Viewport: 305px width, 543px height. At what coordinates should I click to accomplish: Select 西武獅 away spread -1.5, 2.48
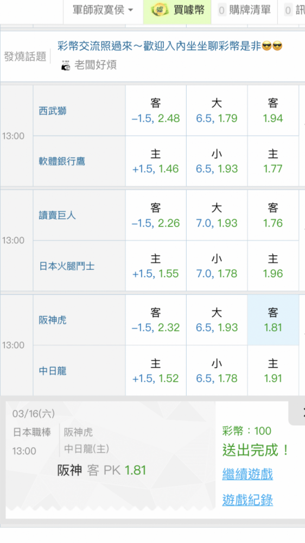point(156,110)
